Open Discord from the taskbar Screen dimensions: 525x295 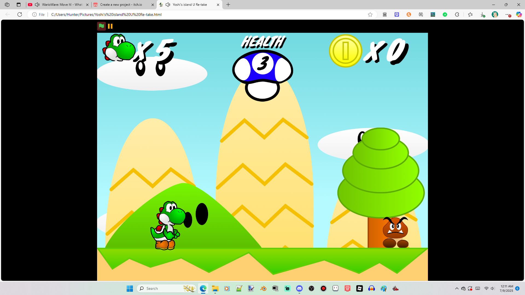(x=299, y=288)
